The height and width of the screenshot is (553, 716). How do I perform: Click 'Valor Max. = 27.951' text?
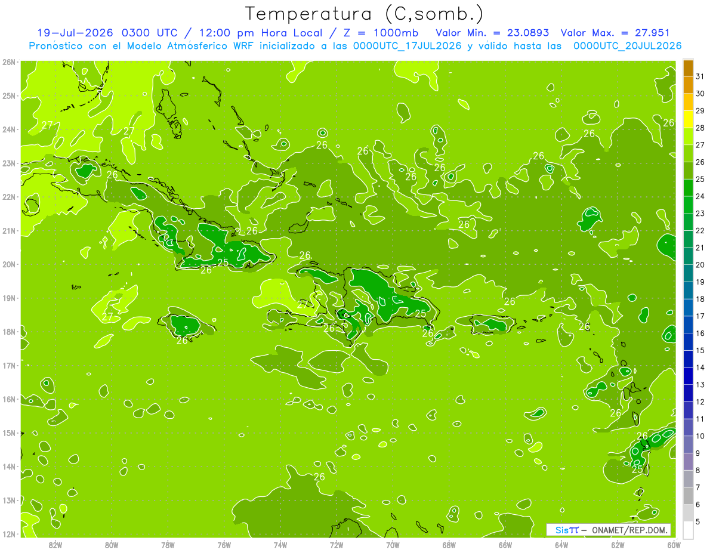click(615, 33)
